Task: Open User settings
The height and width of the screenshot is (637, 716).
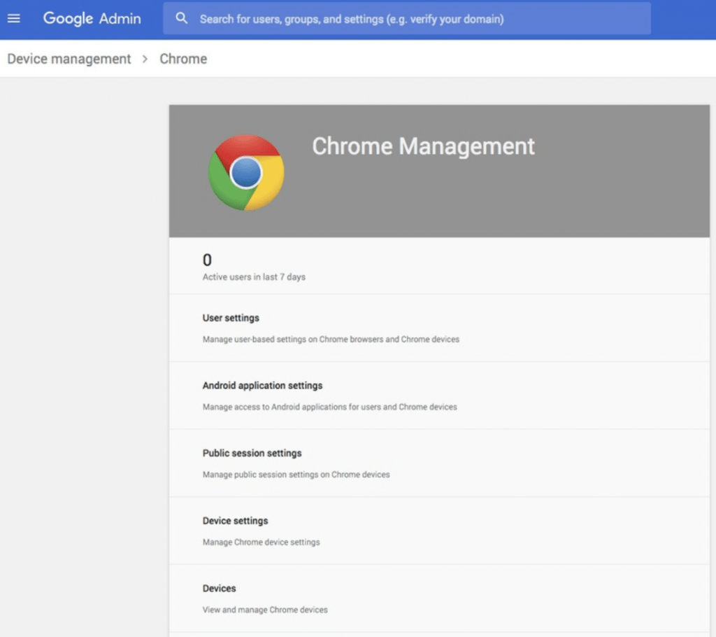Action: click(x=231, y=317)
